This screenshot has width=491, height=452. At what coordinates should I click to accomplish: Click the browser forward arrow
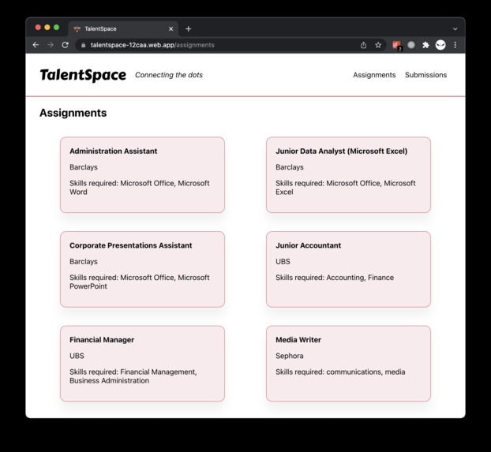pos(51,45)
